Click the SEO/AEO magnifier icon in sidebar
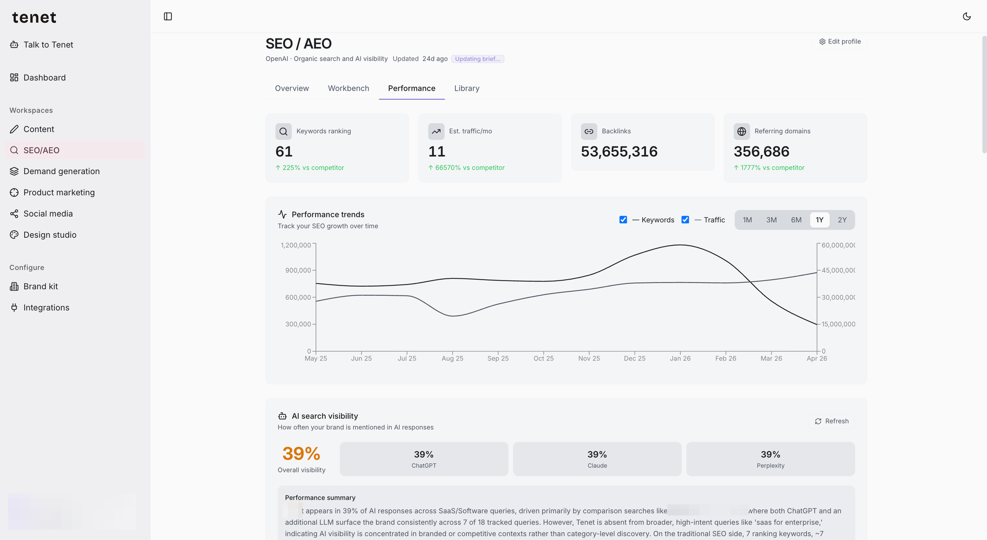987x540 pixels. point(14,150)
